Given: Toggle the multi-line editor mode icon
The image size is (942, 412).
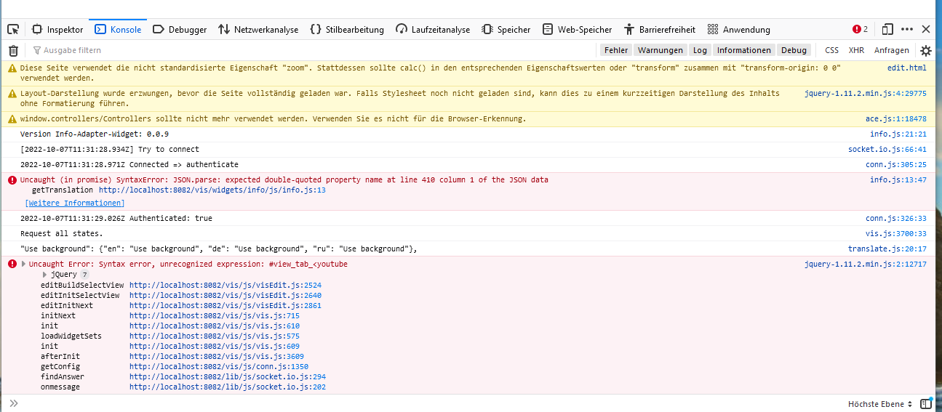Looking at the screenshot, I should pos(926,403).
